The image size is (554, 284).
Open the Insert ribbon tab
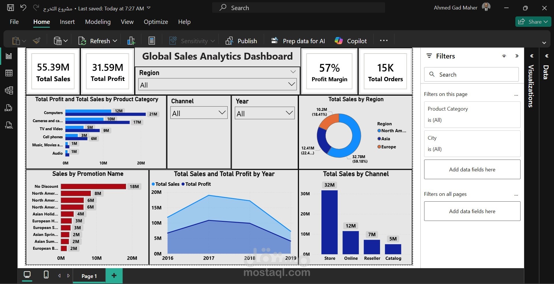[x=67, y=22]
